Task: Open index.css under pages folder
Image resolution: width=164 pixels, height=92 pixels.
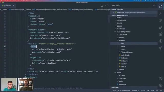Action: tap(122, 84)
